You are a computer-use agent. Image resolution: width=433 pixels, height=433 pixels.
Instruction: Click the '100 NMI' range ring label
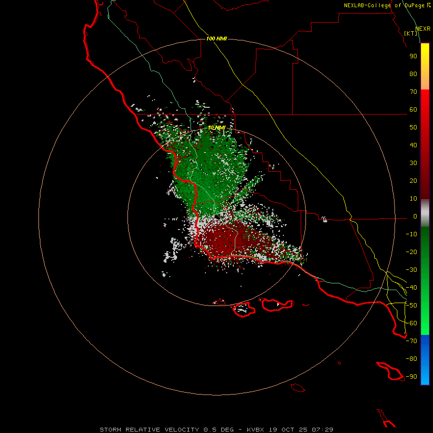[216, 38]
